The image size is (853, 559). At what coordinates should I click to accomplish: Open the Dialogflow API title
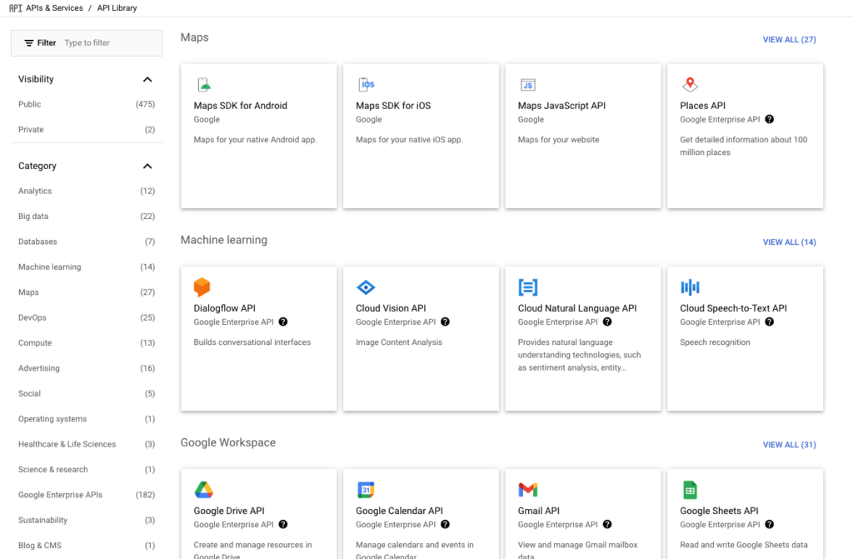(225, 308)
